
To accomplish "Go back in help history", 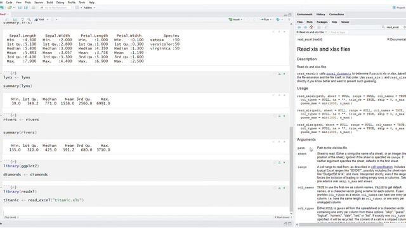I will click(299, 27).
